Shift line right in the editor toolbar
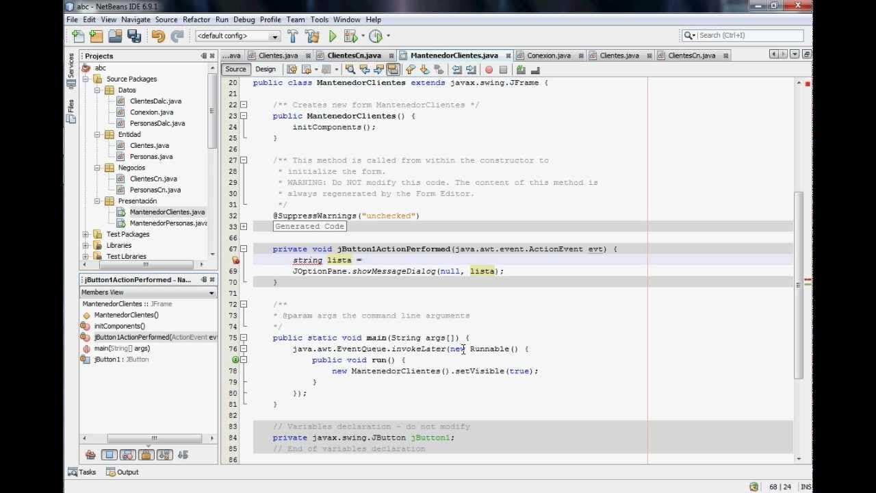 [x=471, y=69]
